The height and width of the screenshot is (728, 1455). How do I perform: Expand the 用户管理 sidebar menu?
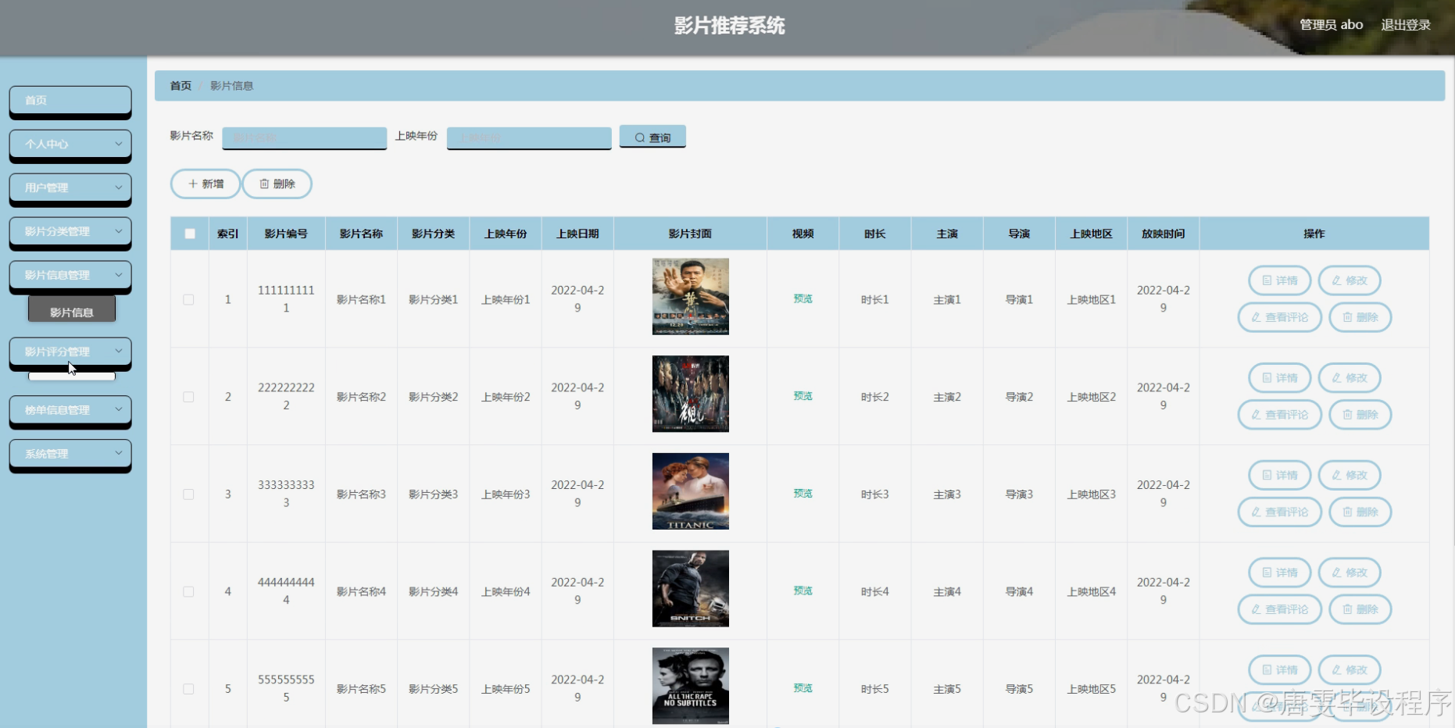click(x=70, y=188)
